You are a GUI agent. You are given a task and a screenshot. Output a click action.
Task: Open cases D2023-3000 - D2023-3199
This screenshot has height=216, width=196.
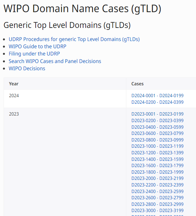157,210
